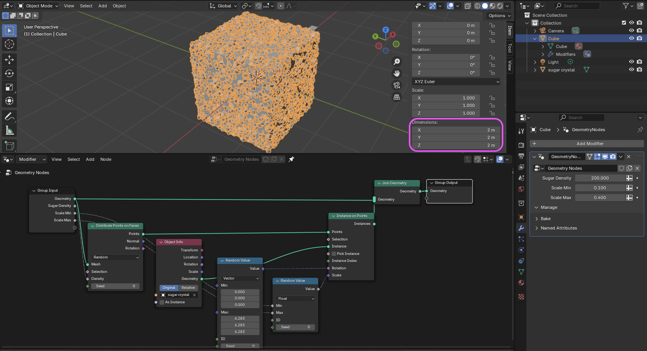Activate the Rotate tool
647x351 pixels.
[x=9, y=73]
